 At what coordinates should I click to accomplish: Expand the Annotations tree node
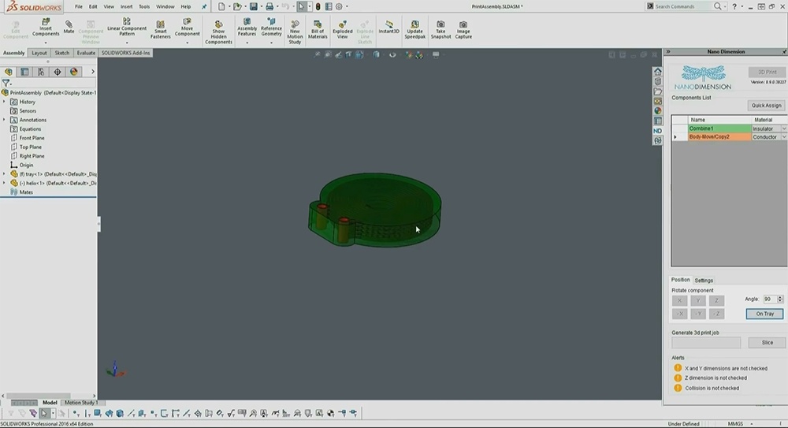point(4,120)
